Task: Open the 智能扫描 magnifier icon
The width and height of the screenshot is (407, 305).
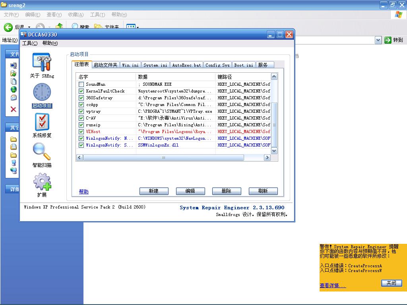Action: pos(42,152)
